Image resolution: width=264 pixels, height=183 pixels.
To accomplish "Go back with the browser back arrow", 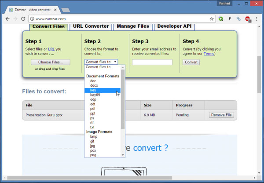I will tap(7, 18).
